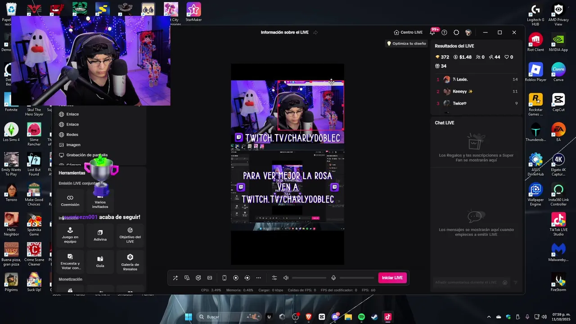
Task: Click the dashed-circle capture icon
Action: (247, 278)
